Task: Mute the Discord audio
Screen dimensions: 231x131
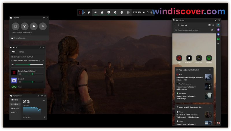Action: pyautogui.click(x=20, y=82)
